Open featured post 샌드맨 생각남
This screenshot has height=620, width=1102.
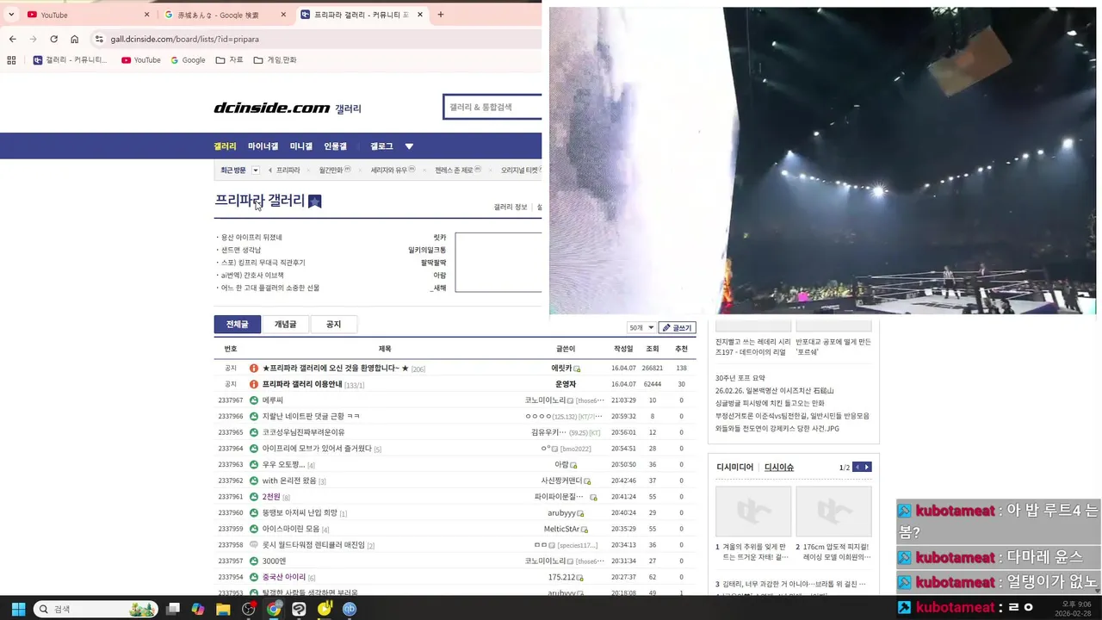[x=241, y=250]
